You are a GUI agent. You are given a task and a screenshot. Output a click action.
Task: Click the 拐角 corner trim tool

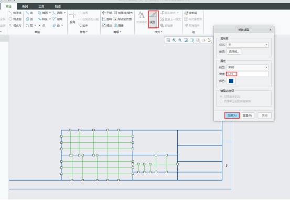(x=72, y=18)
